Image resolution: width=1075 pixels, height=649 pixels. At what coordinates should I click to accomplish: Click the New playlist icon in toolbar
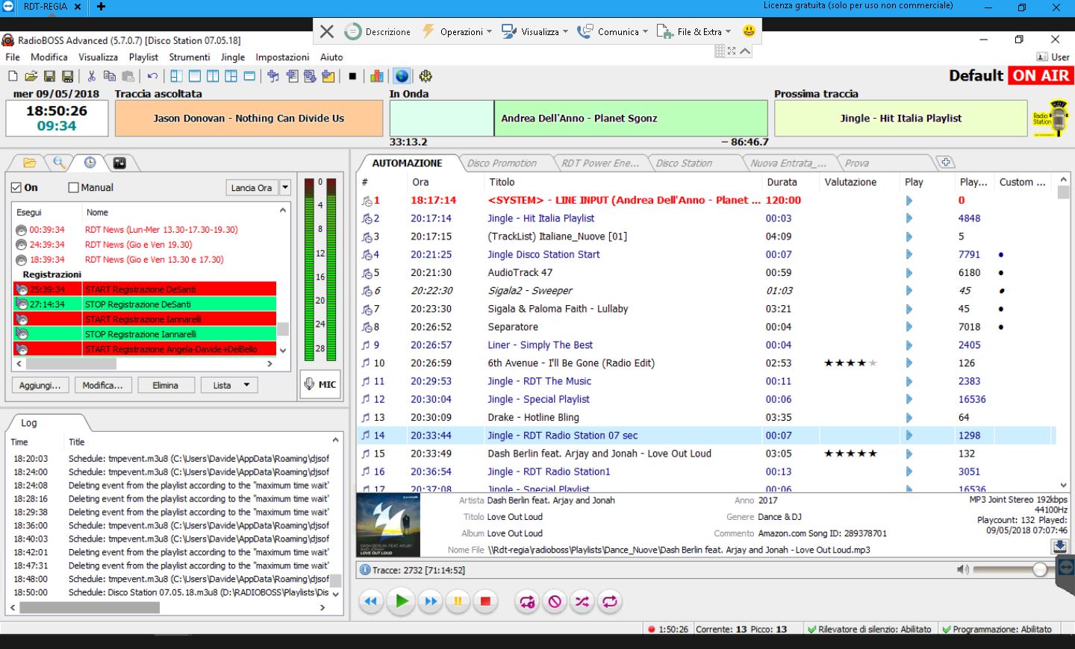[13, 76]
